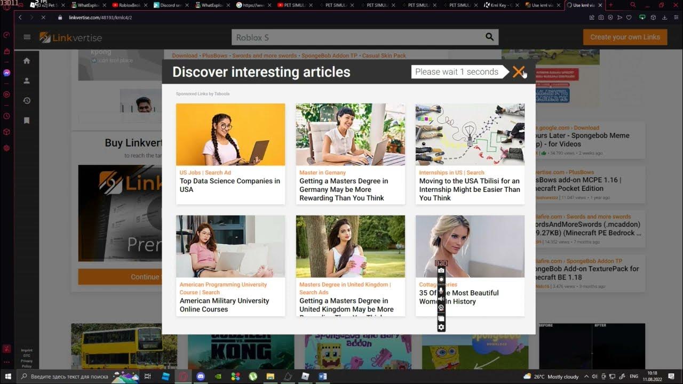683x384 pixels.
Task: Switch to first PET SIMULATOR YouTube tab
Action: [295, 5]
